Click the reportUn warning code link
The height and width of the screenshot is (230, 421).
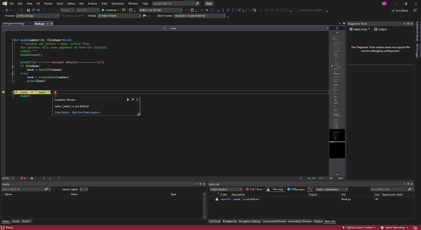click(x=226, y=199)
